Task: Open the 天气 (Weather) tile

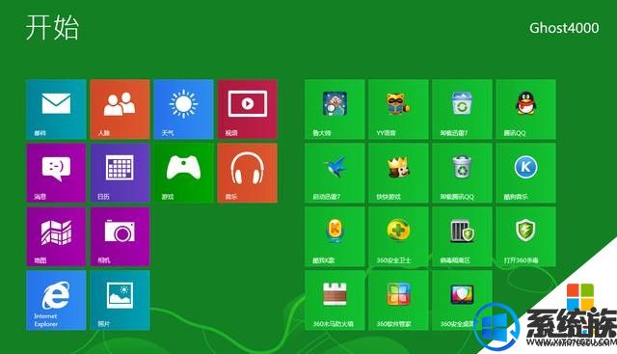Action: tap(183, 109)
